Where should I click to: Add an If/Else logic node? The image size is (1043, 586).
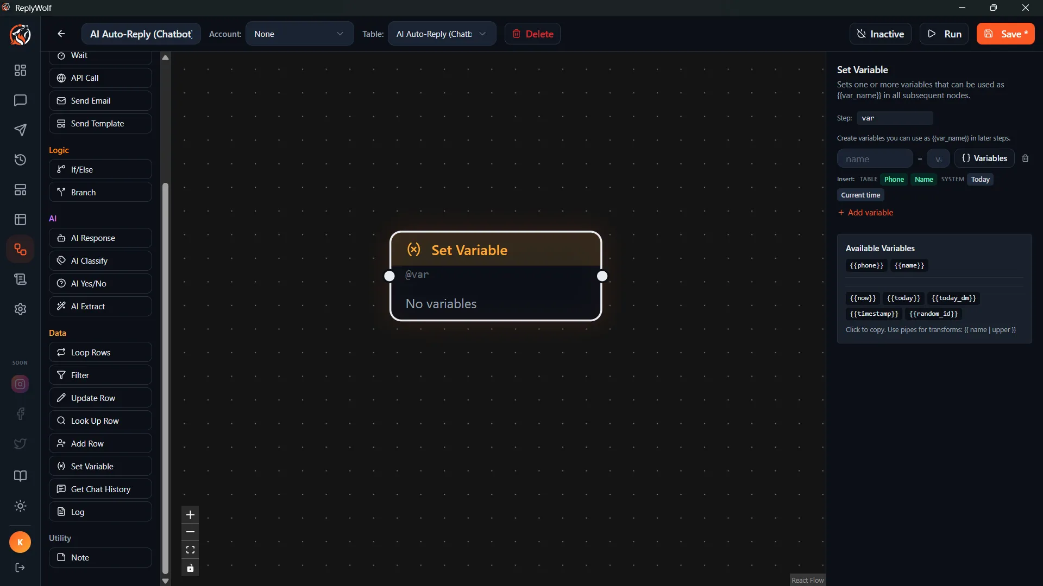(100, 170)
